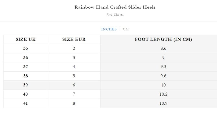Screen dimensions: 217x113
Task: Select the 10.9 foot length cell
Action: (163, 103)
